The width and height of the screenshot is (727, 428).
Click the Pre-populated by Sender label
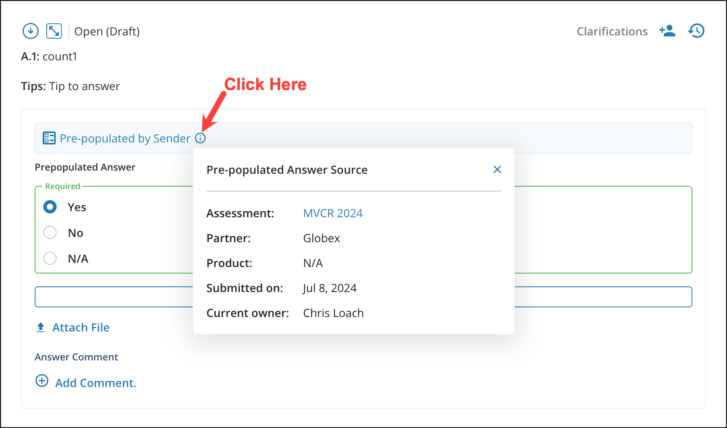pyautogui.click(x=125, y=138)
